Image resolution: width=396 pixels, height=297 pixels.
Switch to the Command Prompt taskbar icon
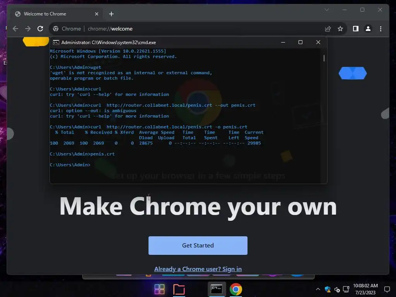[x=217, y=289]
